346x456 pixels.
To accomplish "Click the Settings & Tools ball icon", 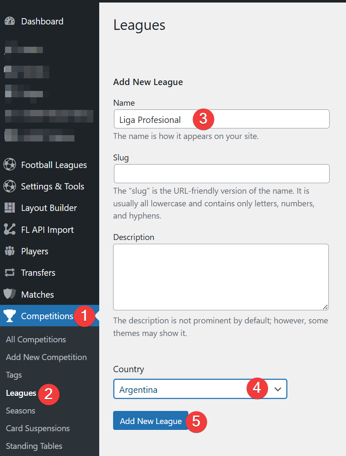I will [10, 186].
